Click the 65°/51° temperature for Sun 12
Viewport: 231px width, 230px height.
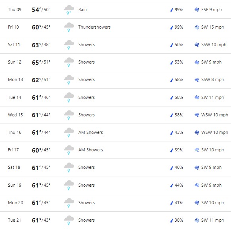pos(41,62)
